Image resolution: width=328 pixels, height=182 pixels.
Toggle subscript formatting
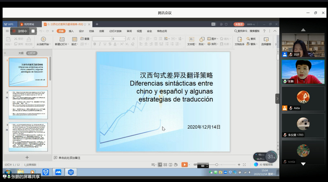click(x=127, y=44)
